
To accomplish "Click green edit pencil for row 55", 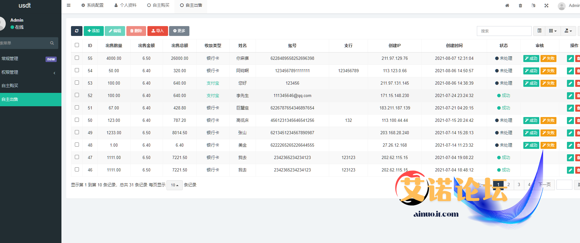I will coord(570,59).
